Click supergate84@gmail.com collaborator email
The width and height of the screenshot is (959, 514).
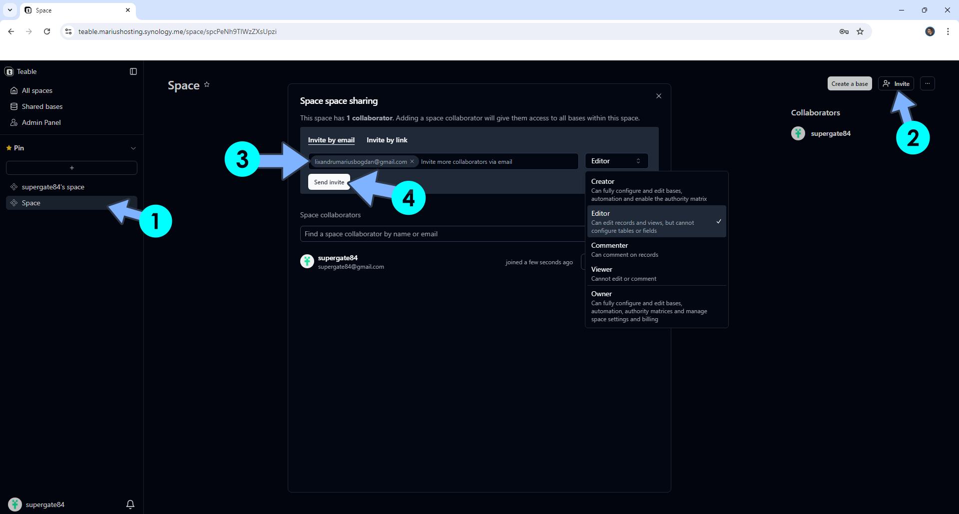[x=351, y=267]
